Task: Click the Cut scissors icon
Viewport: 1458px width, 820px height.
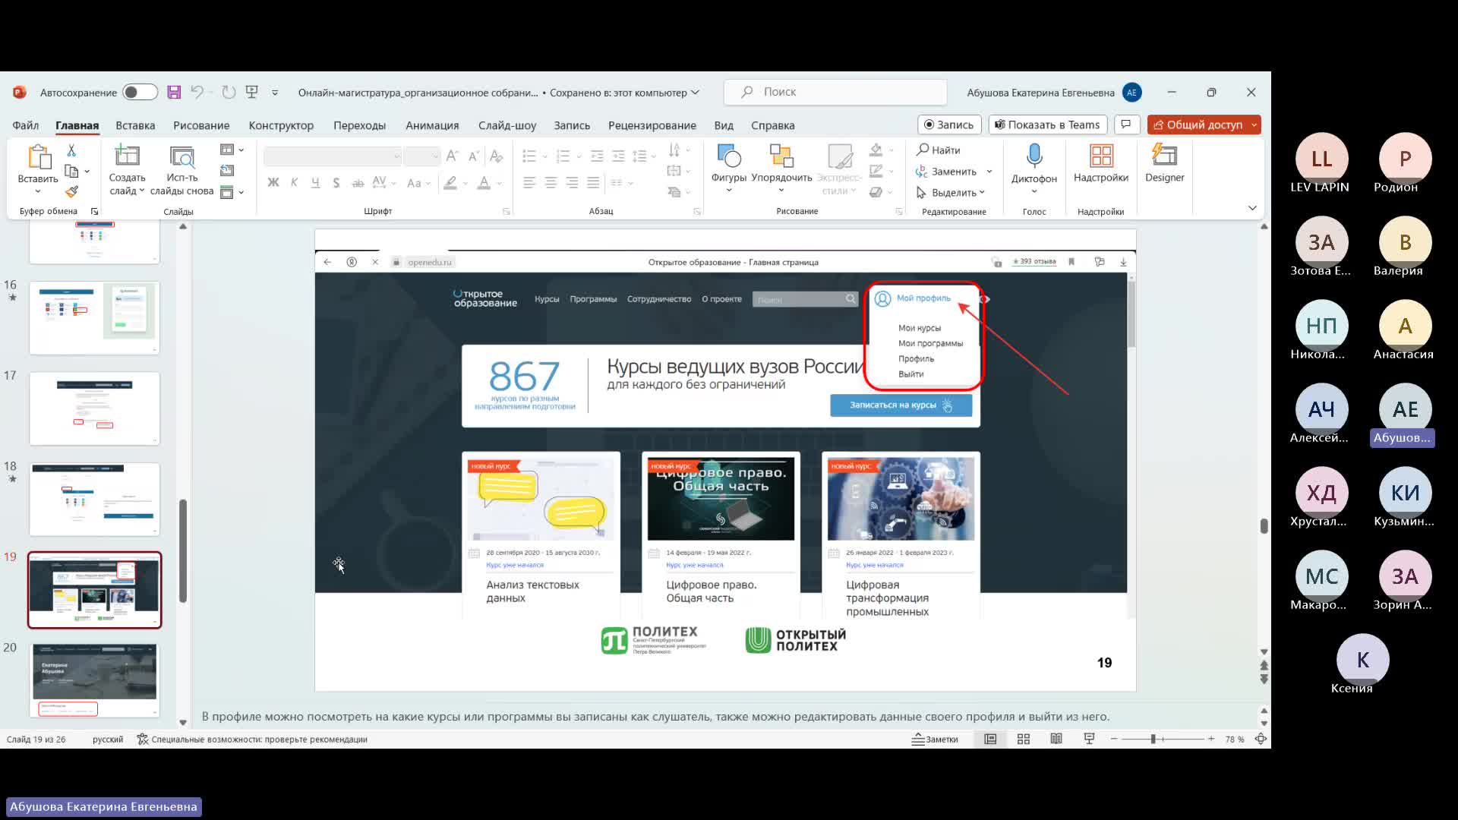Action: point(71,150)
